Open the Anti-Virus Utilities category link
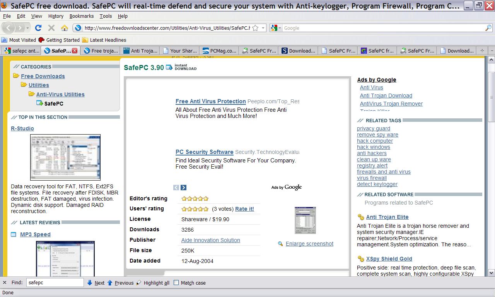495x297 pixels. 60,94
